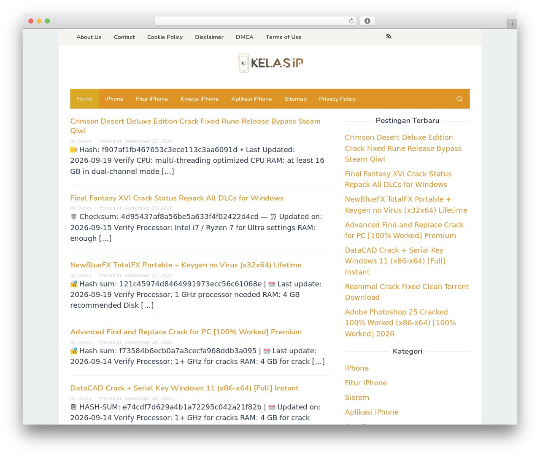Screen dimensions: 540x457
Task: Open the Kelasip site logo
Action: click(x=270, y=63)
